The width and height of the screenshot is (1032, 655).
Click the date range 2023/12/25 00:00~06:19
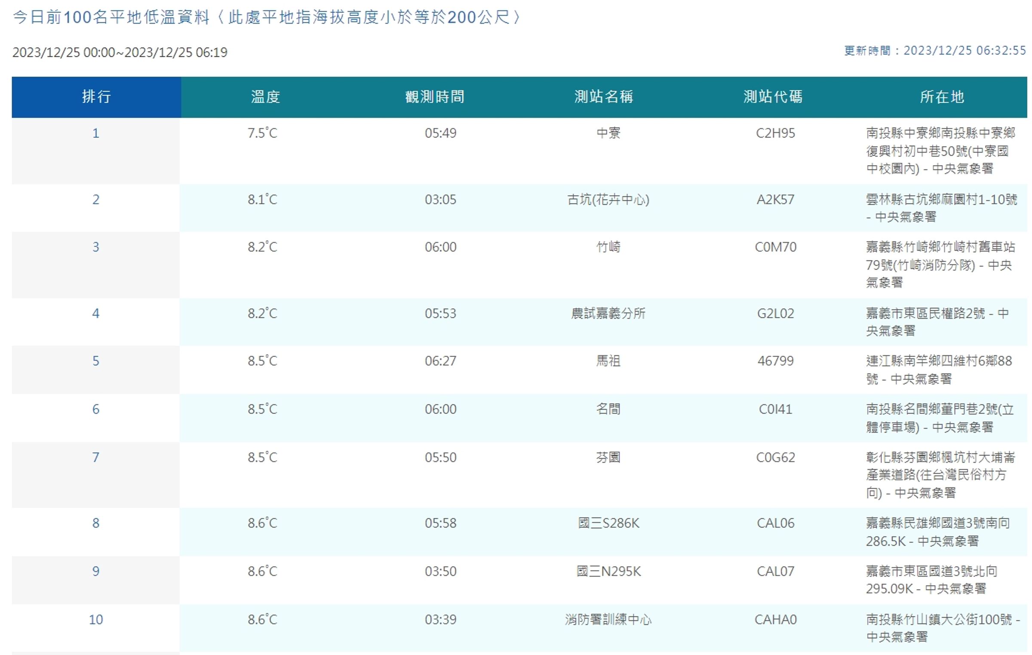120,52
